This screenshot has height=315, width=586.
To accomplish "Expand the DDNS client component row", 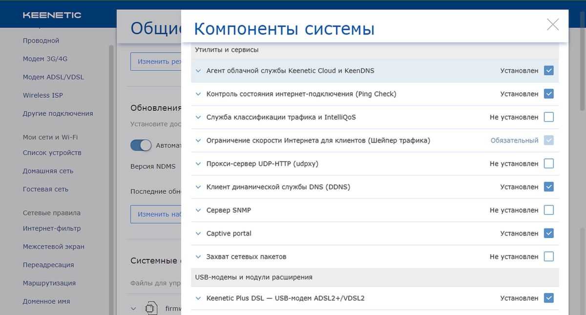I will pos(198,187).
